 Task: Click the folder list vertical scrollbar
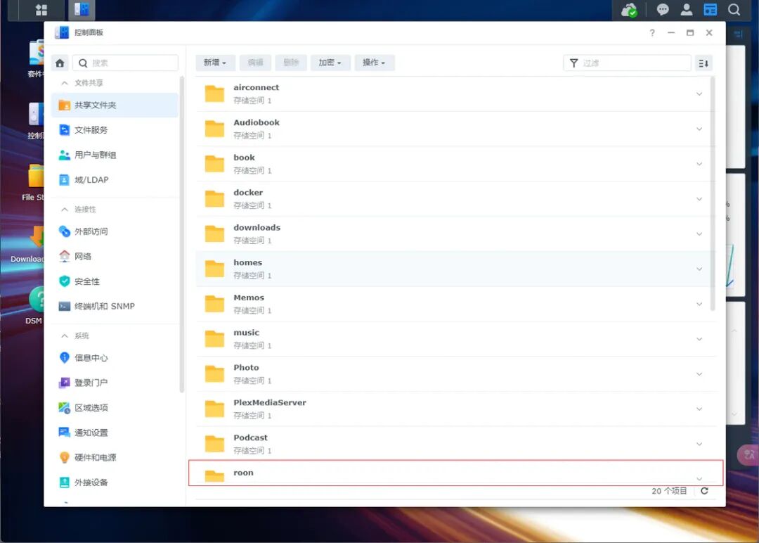(713, 193)
